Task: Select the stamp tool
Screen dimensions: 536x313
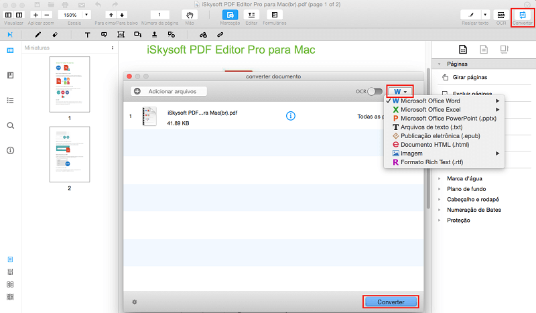Action: click(155, 35)
